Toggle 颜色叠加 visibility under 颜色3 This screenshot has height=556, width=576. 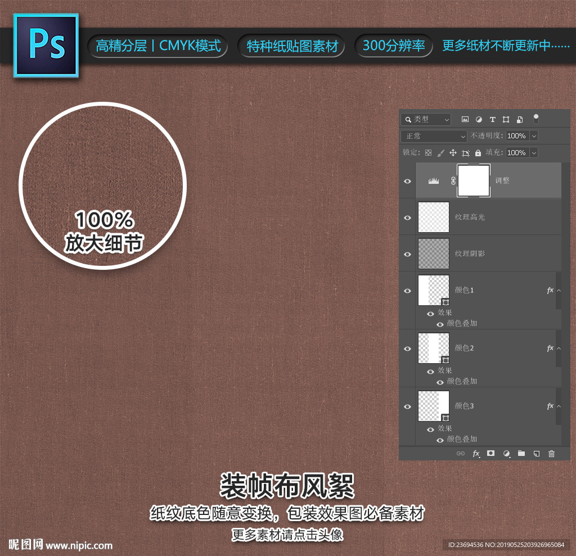point(440,440)
